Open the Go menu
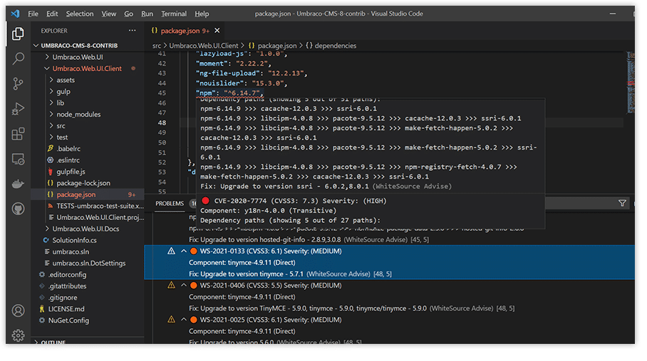The width and height of the screenshot is (647, 361). 129,14
